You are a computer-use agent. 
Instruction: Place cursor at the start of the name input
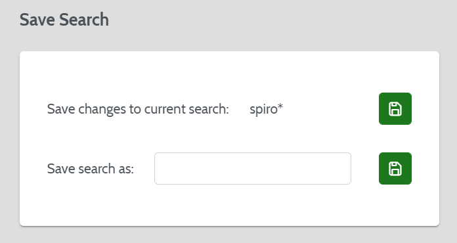coord(159,168)
